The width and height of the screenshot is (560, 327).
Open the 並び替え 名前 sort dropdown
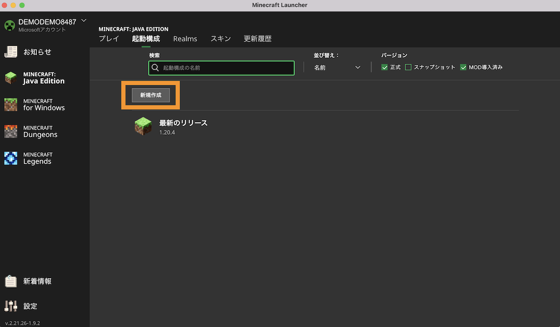coord(337,68)
